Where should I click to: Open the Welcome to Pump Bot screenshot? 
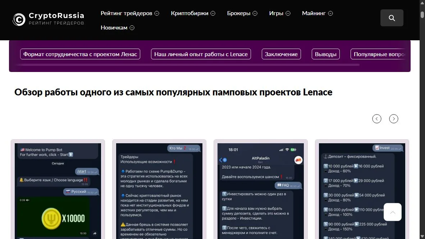tap(58, 191)
